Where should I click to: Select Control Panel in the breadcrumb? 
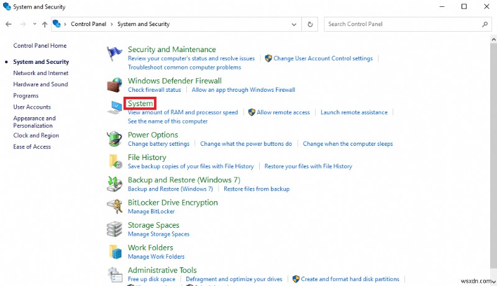[88, 24]
